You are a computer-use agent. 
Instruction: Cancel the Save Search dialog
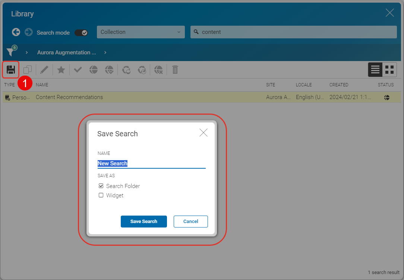coord(190,222)
